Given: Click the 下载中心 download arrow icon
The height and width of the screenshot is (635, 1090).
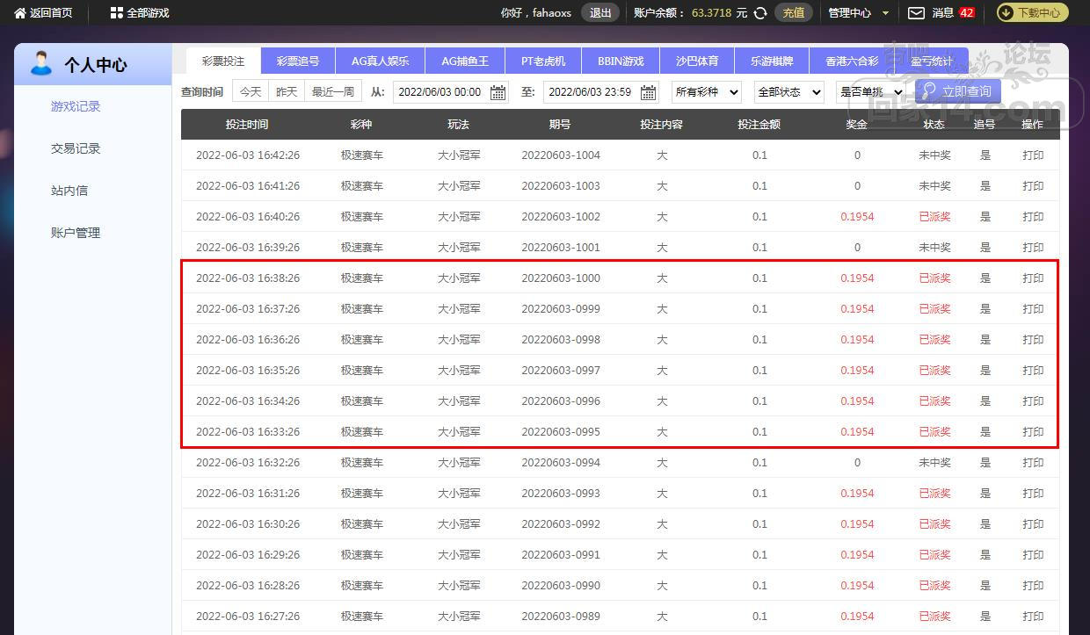Looking at the screenshot, I should (x=1006, y=13).
